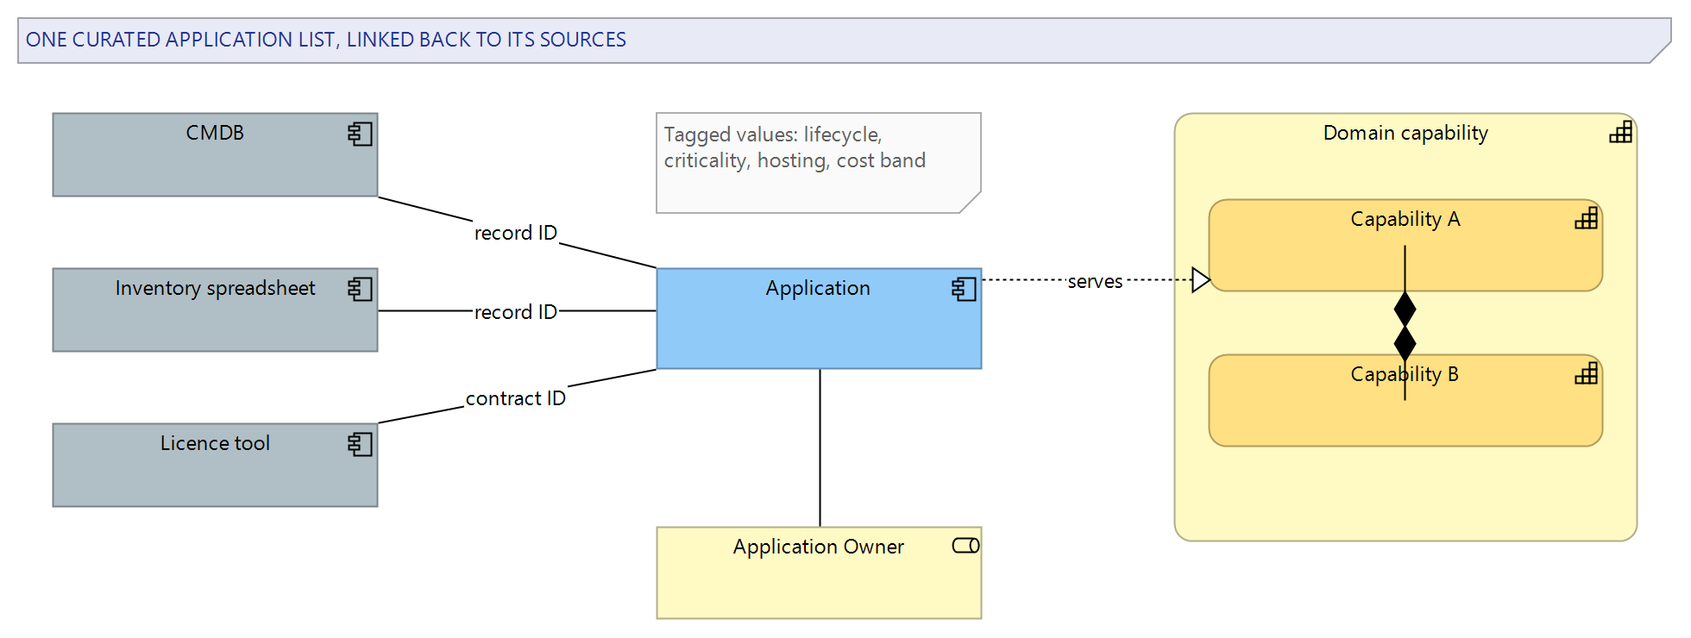The height and width of the screenshot is (638, 1691).
Task: Click the "serves" relationship label
Action: (x=1095, y=281)
